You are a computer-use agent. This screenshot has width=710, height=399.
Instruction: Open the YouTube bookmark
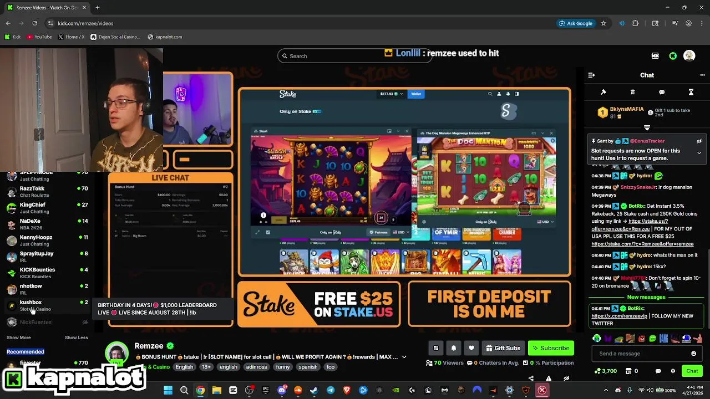[x=39, y=37]
